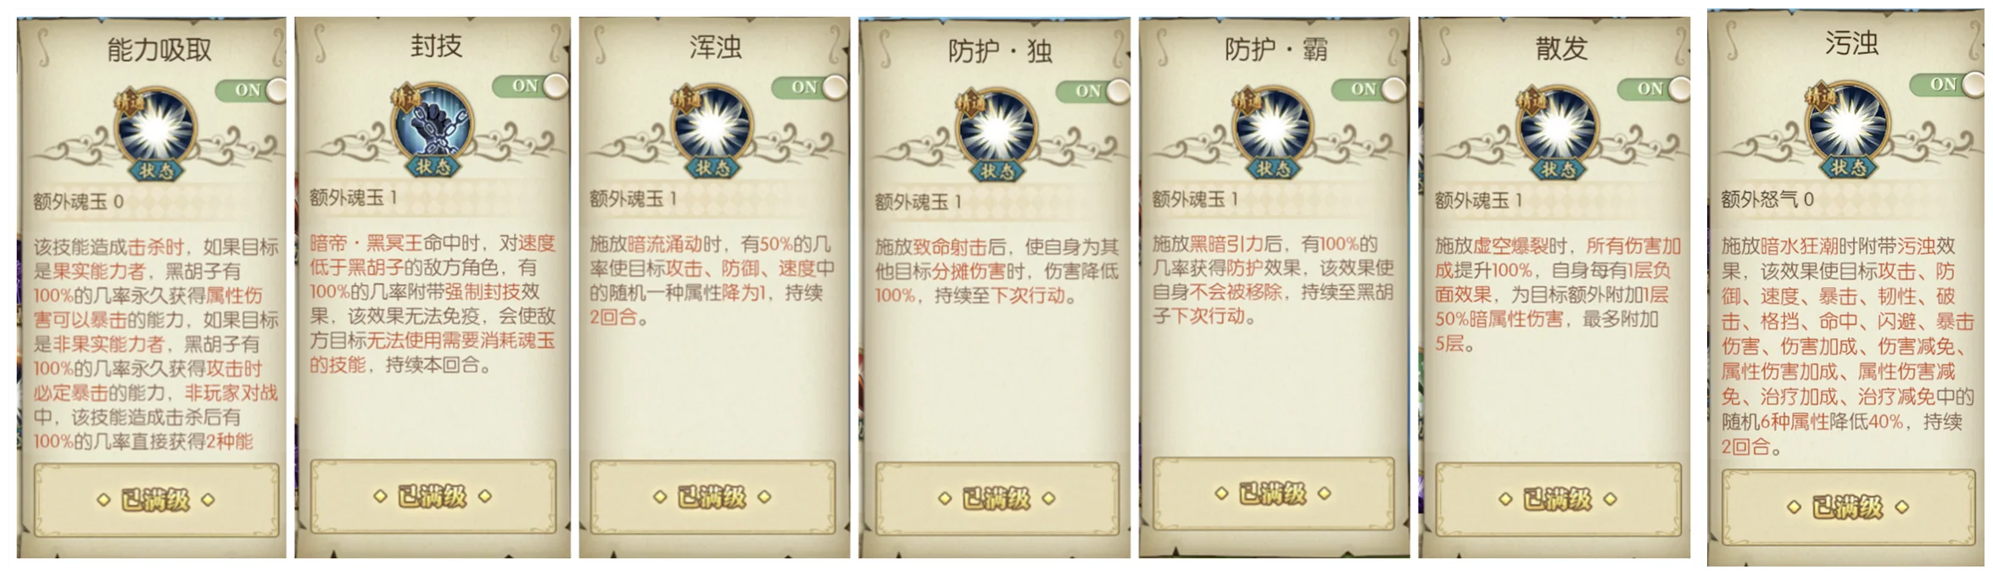
Task: Turn off the 浑浊 ON toggle
Action: [808, 86]
